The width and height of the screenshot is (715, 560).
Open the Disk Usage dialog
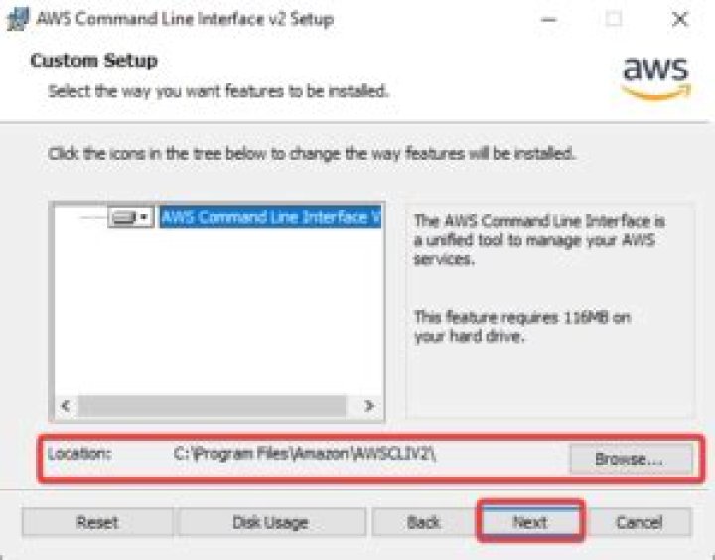pos(270,522)
